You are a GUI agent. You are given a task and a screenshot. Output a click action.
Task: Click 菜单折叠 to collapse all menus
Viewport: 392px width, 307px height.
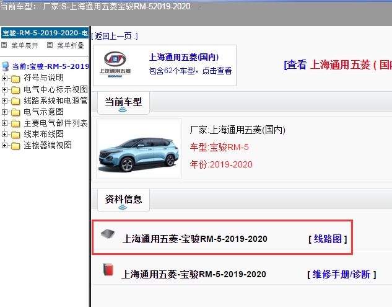tap(70, 45)
